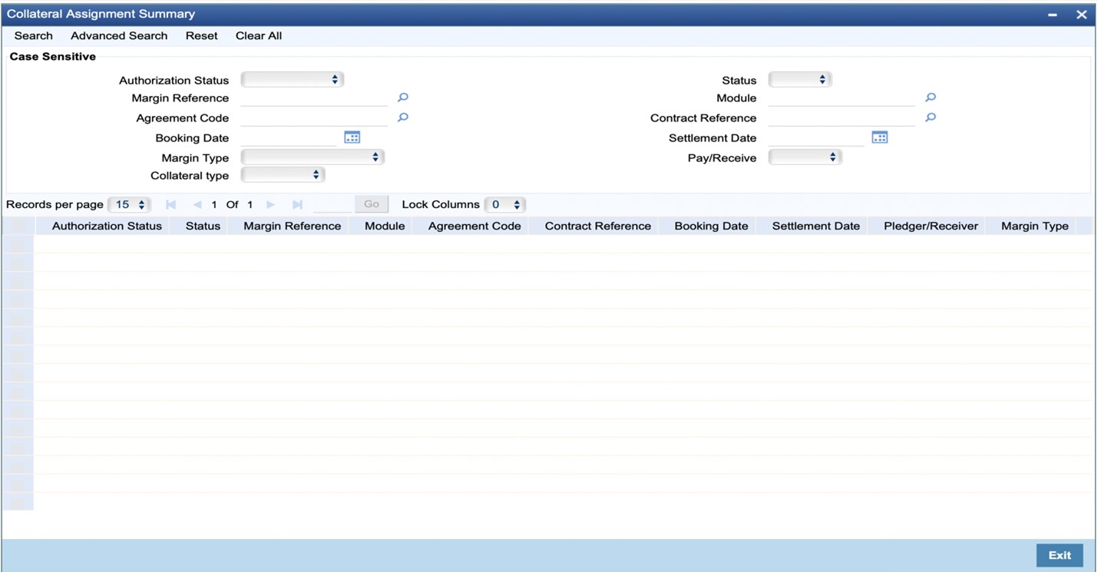Focus the Booking Date input field
Image resolution: width=1098 pixels, height=572 pixels.
pyautogui.click(x=289, y=138)
